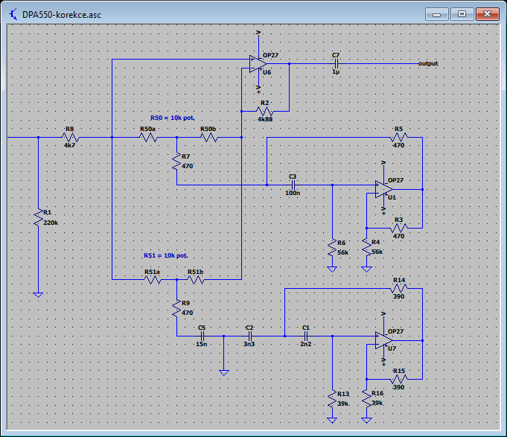Click the 3n3 value of C2

coord(249,344)
